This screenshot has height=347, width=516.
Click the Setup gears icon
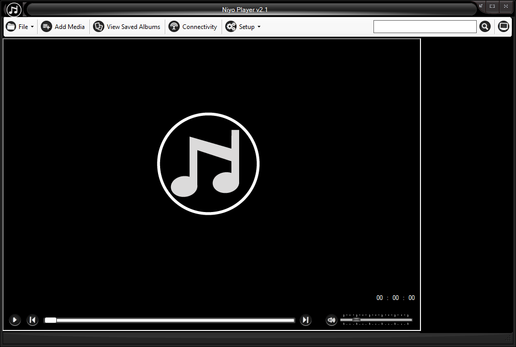(231, 26)
